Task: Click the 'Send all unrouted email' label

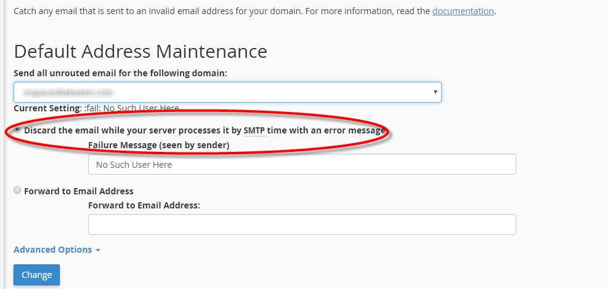Action: tap(120, 73)
